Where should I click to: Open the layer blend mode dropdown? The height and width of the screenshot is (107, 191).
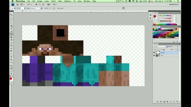(x=161, y=47)
